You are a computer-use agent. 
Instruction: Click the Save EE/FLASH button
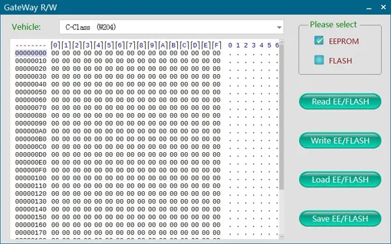(x=340, y=219)
